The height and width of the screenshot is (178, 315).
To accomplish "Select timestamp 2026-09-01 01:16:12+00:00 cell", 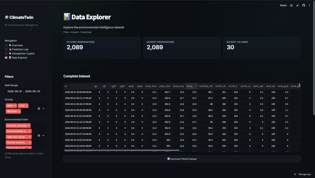I will pos(78,122).
